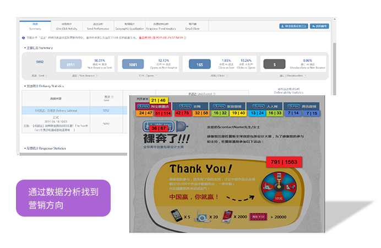Select the Delivery Subtotal table row
This screenshot has width=381, height=248.
pyautogui.click(x=74, y=110)
